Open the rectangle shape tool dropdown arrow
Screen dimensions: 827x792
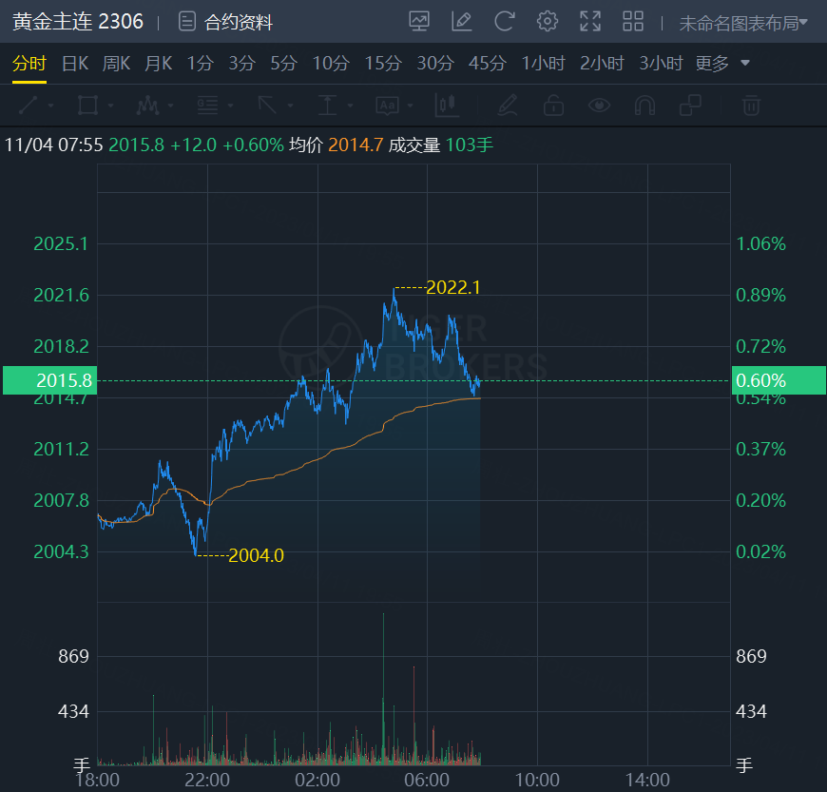(111, 106)
